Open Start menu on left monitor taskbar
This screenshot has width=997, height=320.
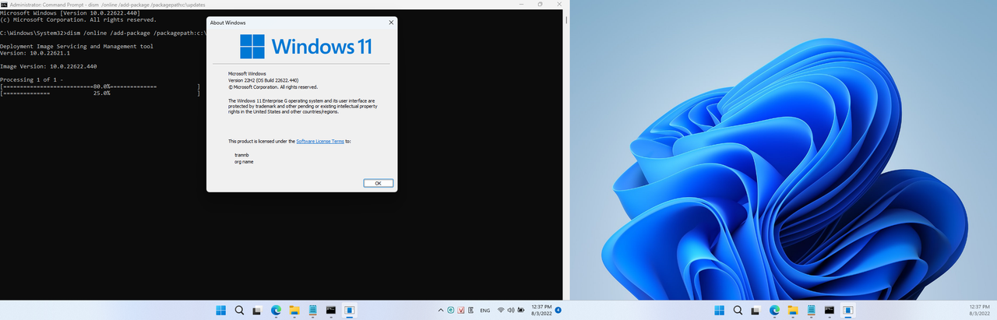pyautogui.click(x=221, y=310)
